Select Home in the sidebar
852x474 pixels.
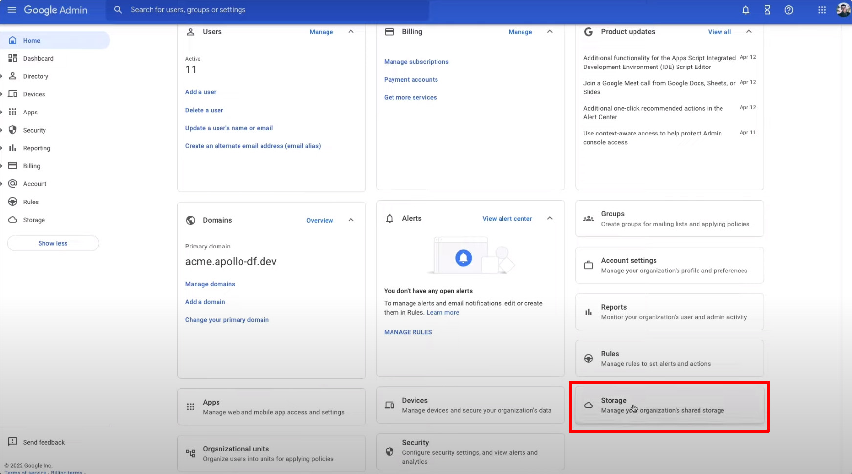(x=55, y=40)
